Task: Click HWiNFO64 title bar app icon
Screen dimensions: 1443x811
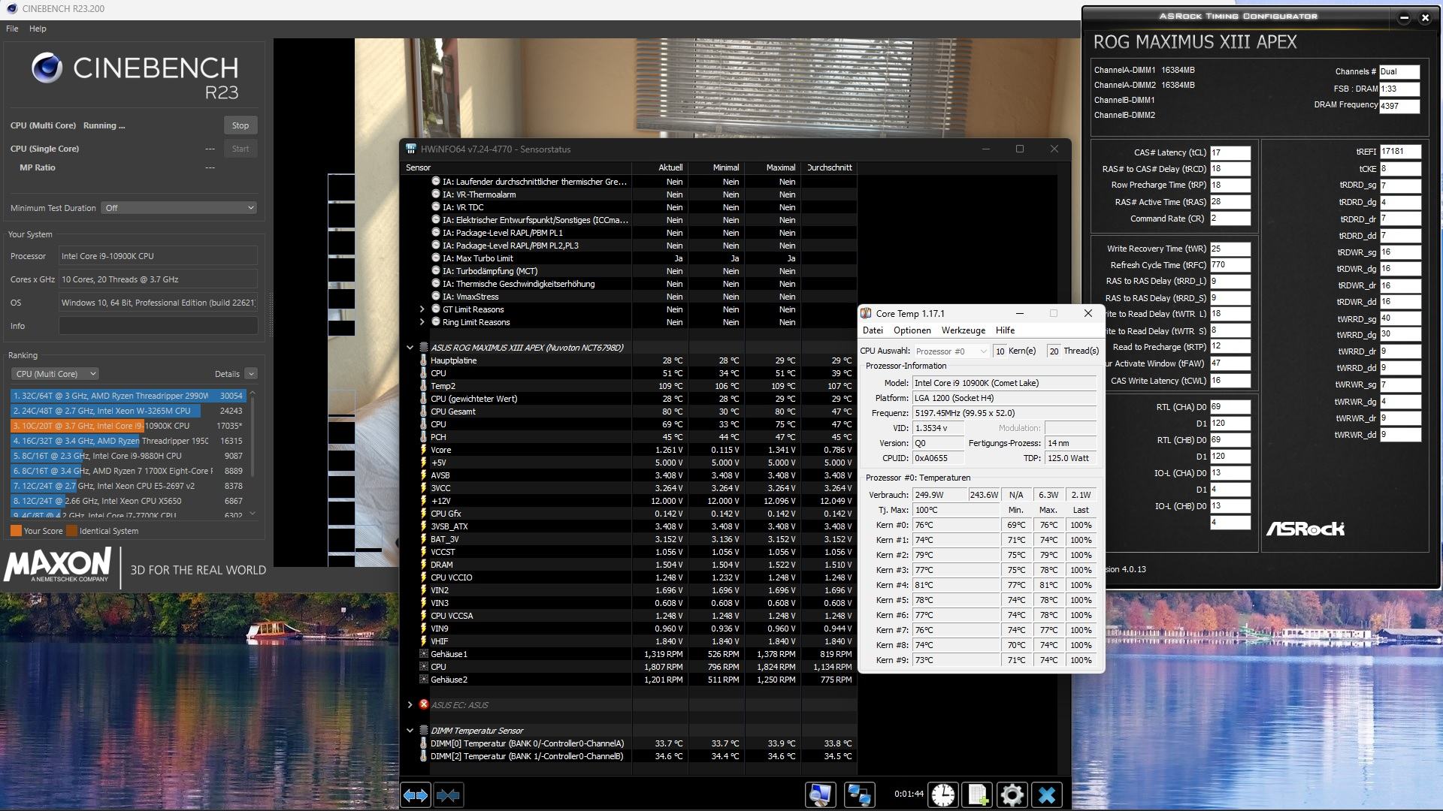Action: pyautogui.click(x=410, y=149)
